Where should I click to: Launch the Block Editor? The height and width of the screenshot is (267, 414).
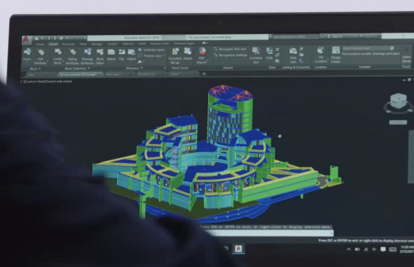[100, 57]
